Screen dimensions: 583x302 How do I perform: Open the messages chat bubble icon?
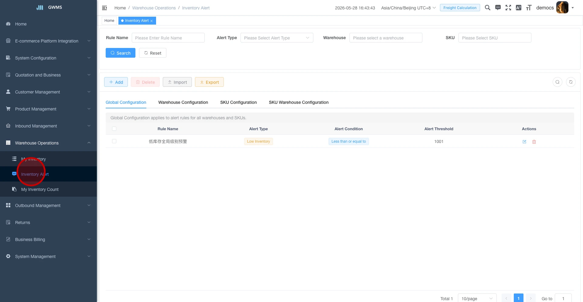(498, 8)
